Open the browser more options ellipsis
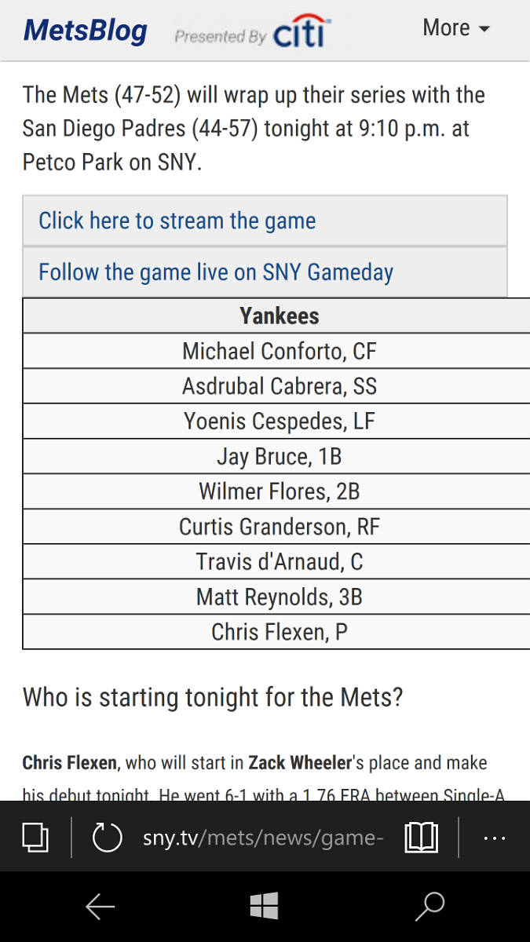530x942 pixels. [495, 838]
